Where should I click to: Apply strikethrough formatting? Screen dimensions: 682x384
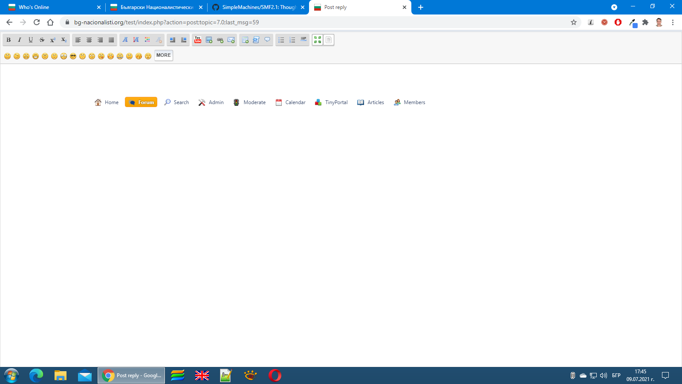(x=42, y=40)
